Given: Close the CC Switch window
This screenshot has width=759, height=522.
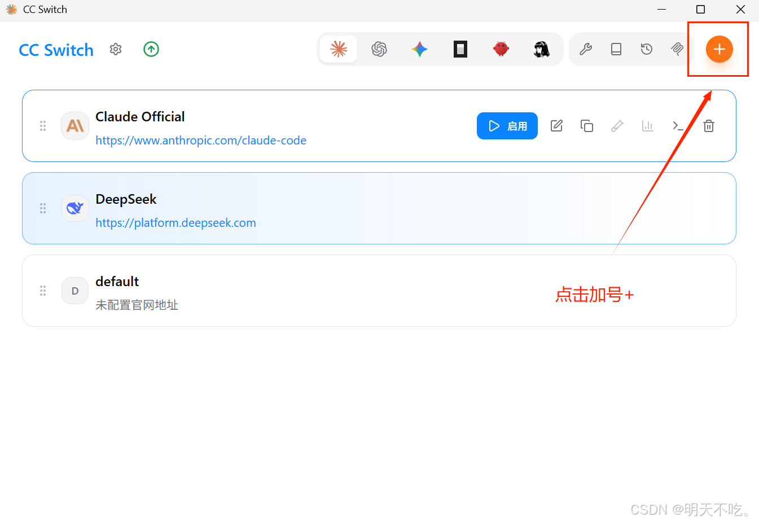Looking at the screenshot, I should point(740,9).
